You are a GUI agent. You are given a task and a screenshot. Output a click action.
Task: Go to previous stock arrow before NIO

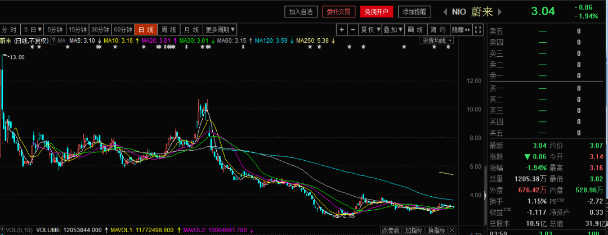445,12
